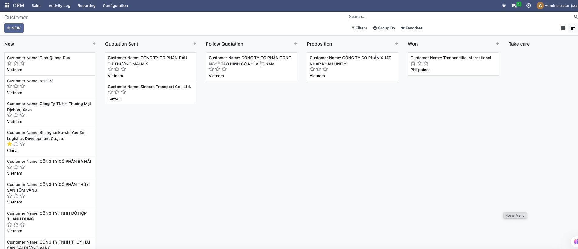Viewport: 578px width, 249px height.
Task: Expand the Filters dropdown
Action: 359,28
